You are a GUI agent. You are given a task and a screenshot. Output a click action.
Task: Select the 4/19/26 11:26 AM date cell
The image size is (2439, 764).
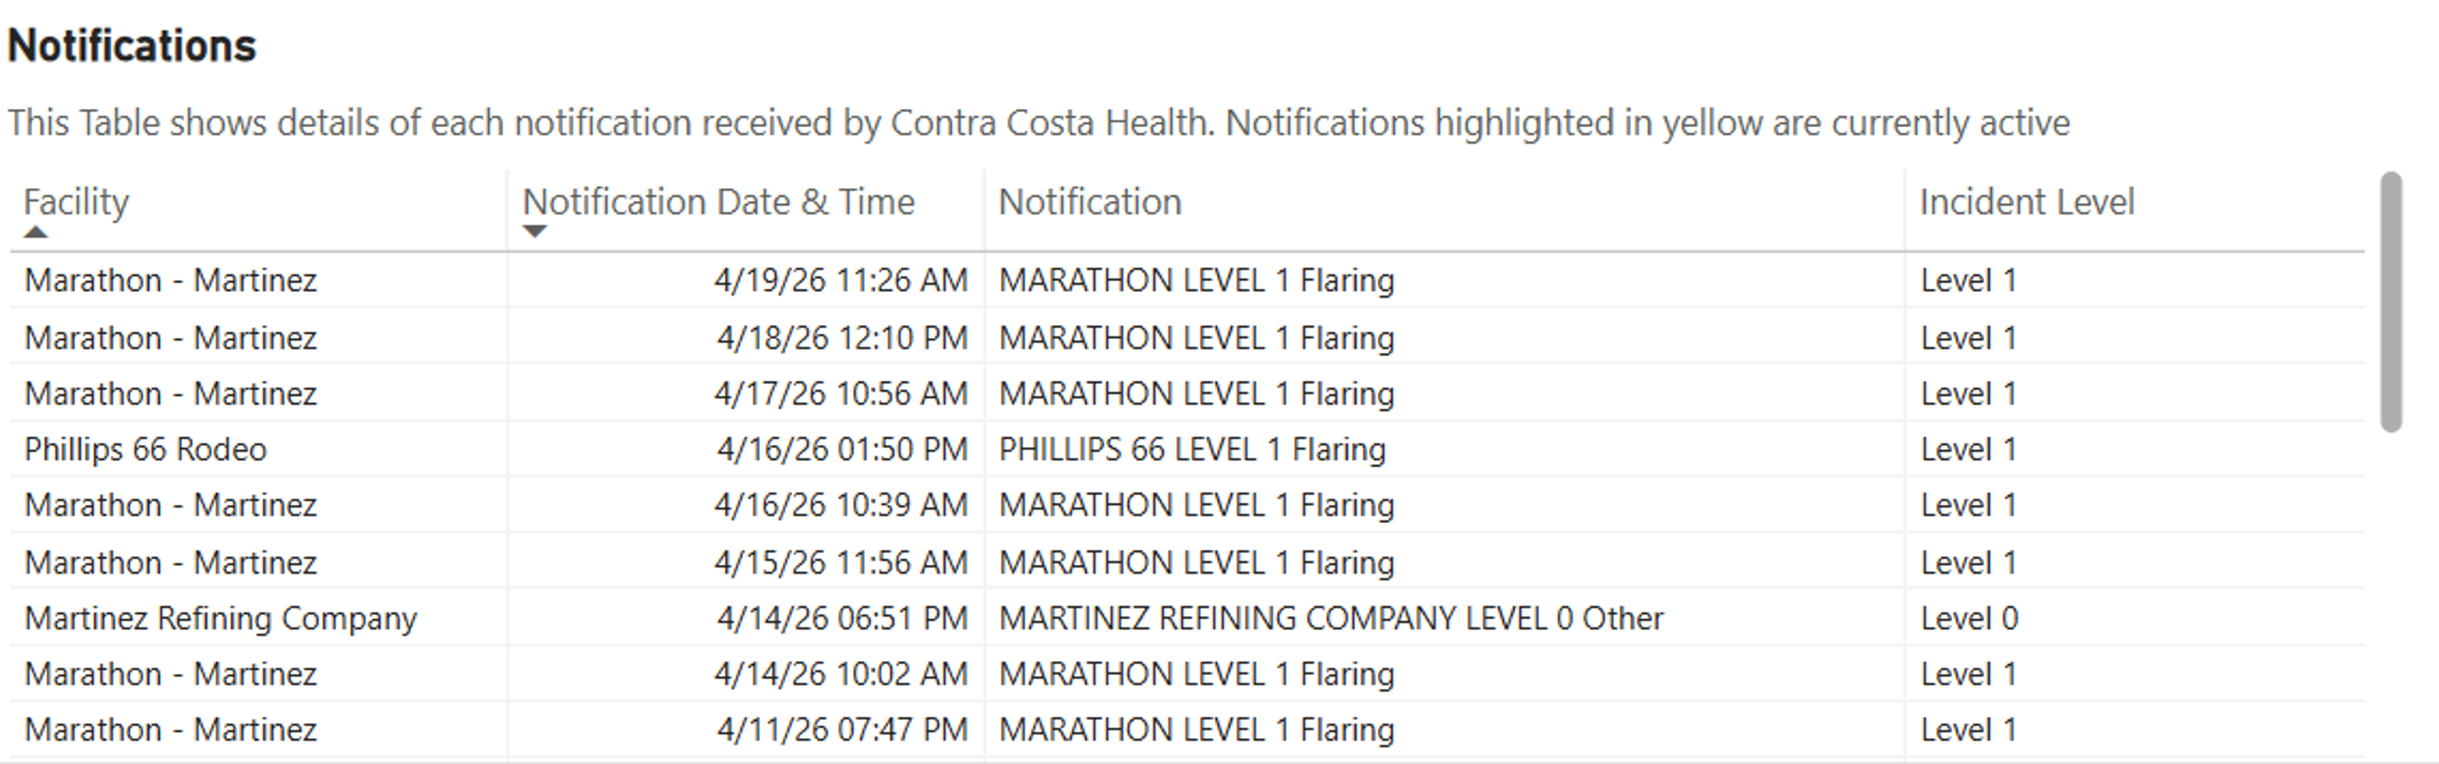[x=841, y=280]
